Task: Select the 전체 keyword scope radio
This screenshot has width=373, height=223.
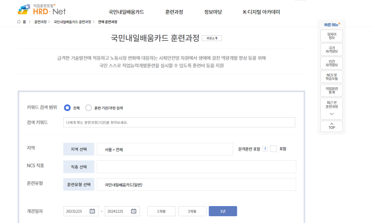Action: click(x=68, y=108)
